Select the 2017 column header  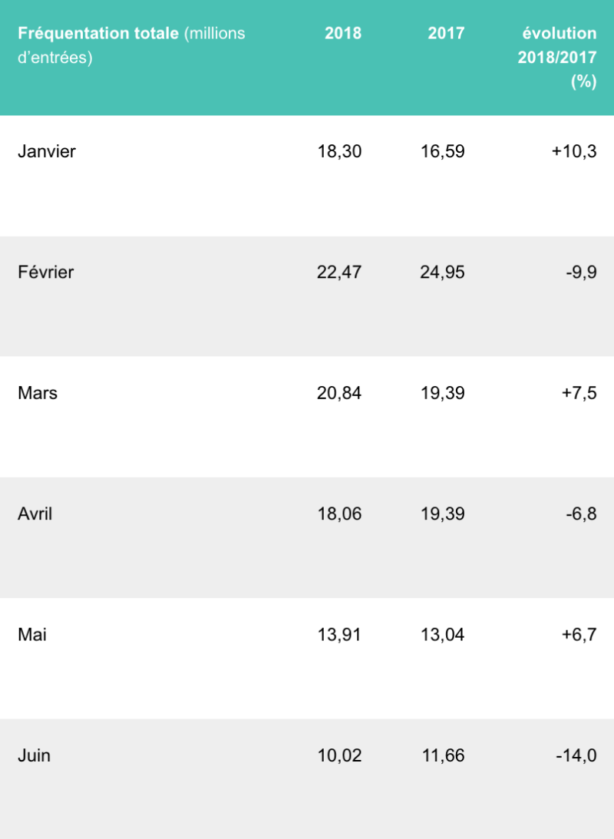(446, 34)
